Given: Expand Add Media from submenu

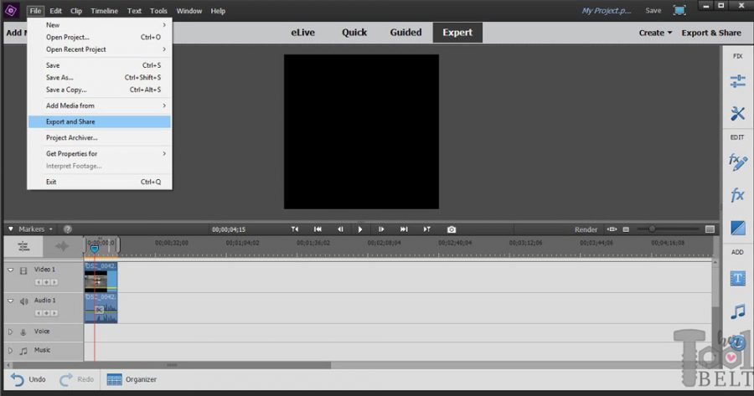Looking at the screenshot, I should (x=100, y=105).
